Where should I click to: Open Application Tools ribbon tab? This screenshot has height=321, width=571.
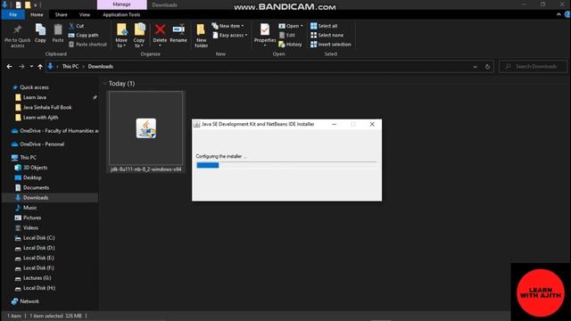(121, 15)
